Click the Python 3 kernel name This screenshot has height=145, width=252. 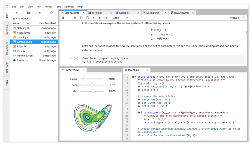tap(234, 18)
